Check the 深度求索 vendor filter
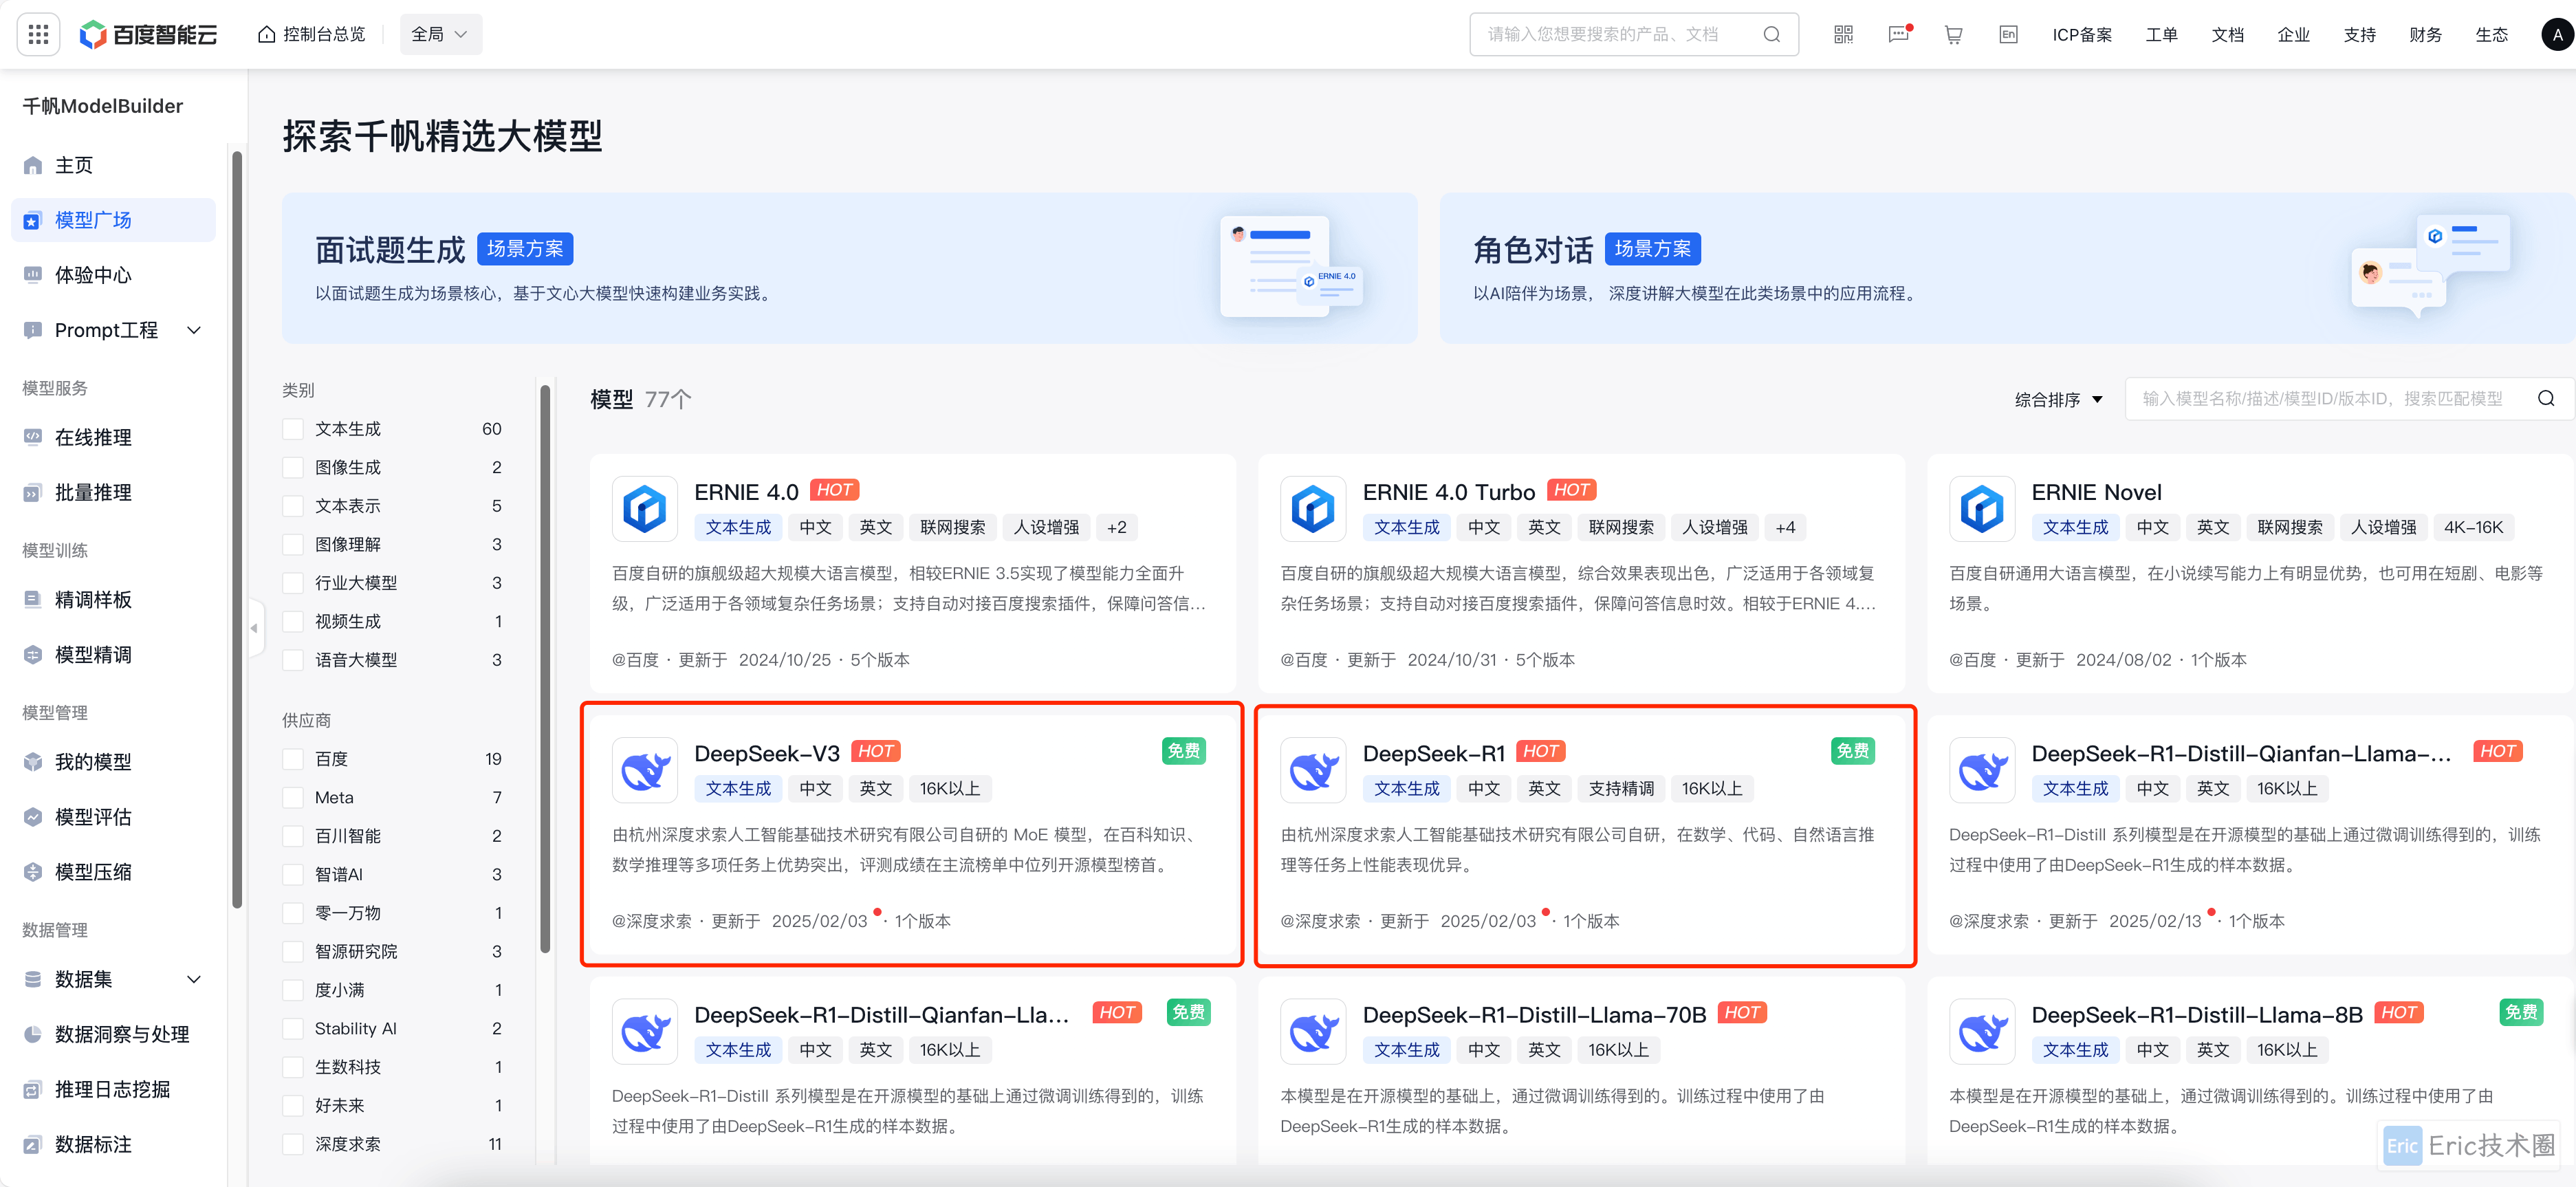 (293, 1144)
